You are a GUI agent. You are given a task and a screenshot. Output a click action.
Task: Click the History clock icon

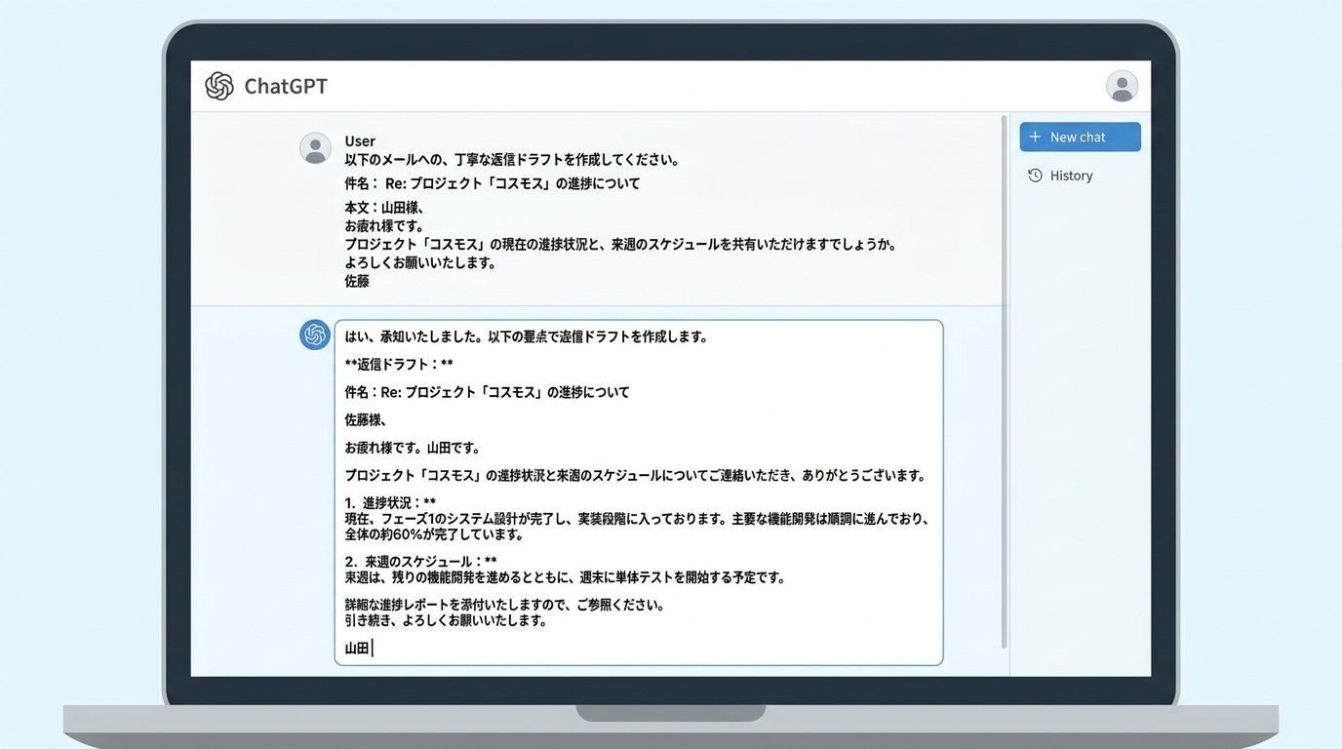click(x=1036, y=176)
